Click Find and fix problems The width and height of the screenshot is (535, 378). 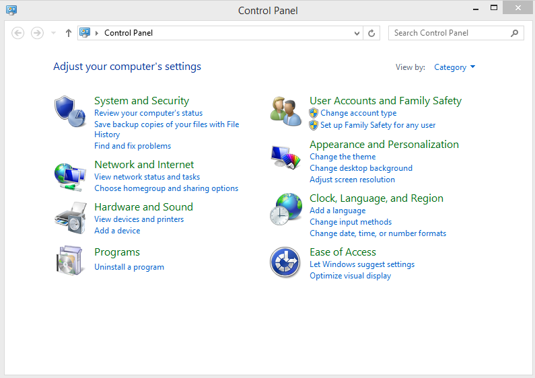133,146
